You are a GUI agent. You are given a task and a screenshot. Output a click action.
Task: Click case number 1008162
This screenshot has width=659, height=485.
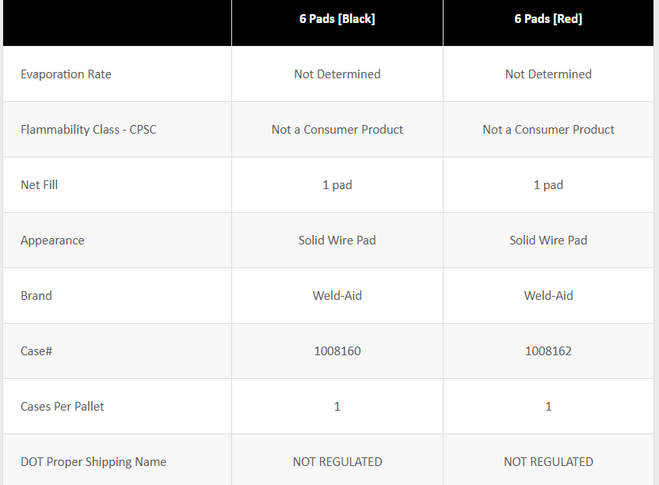[548, 351]
